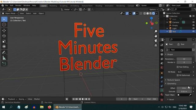Open the Object Constraints properties tab
This screenshot has width=196, height=110.
(x=162, y=86)
